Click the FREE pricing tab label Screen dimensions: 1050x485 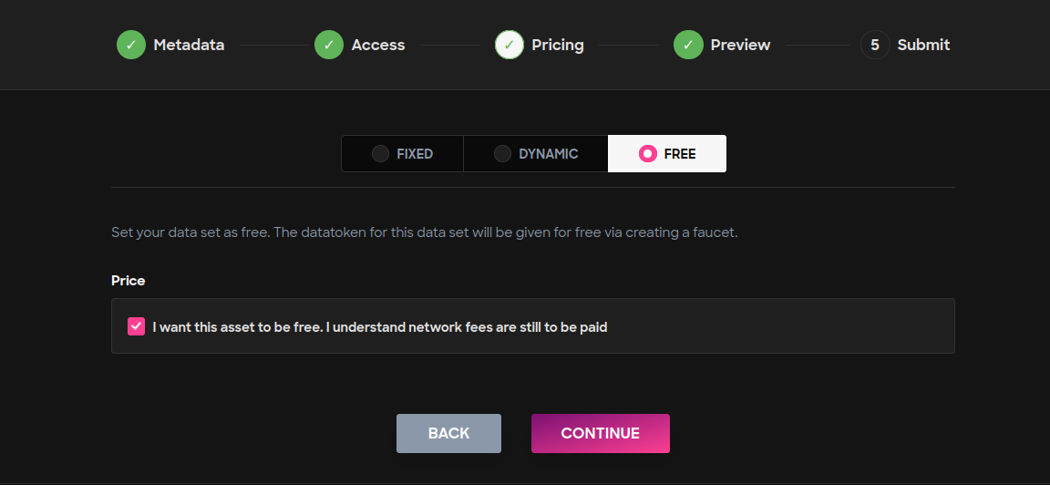(680, 154)
